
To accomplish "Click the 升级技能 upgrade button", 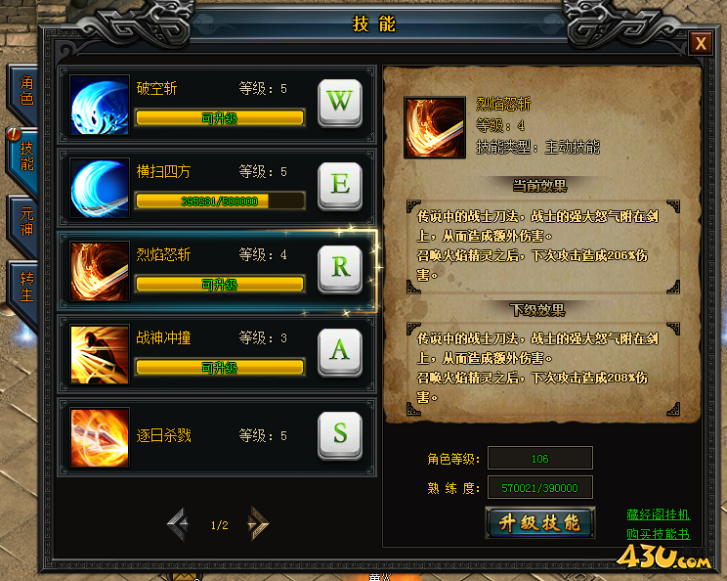I will [x=539, y=522].
